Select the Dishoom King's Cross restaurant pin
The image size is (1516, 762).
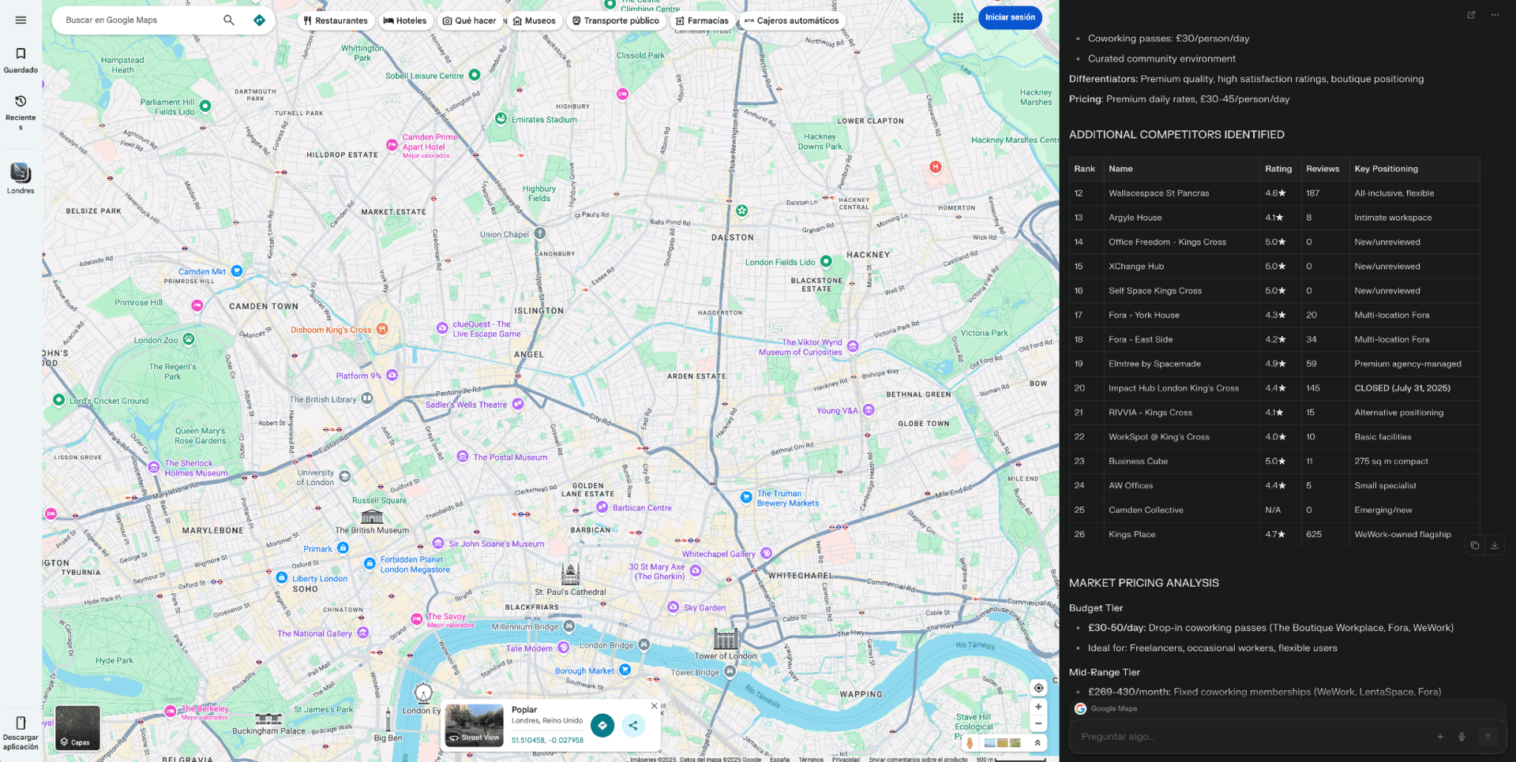click(382, 329)
